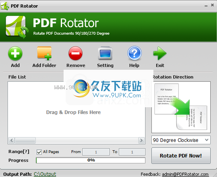Viewport: 217px width, 177px height.
Task: Click the To page number field
Action: tap(132, 152)
